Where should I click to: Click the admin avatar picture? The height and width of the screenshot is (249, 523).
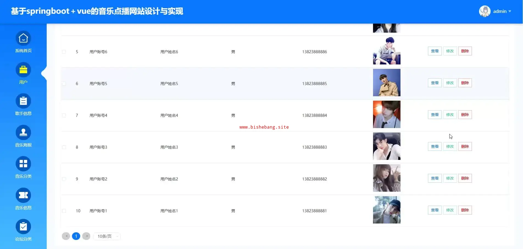[x=485, y=11]
